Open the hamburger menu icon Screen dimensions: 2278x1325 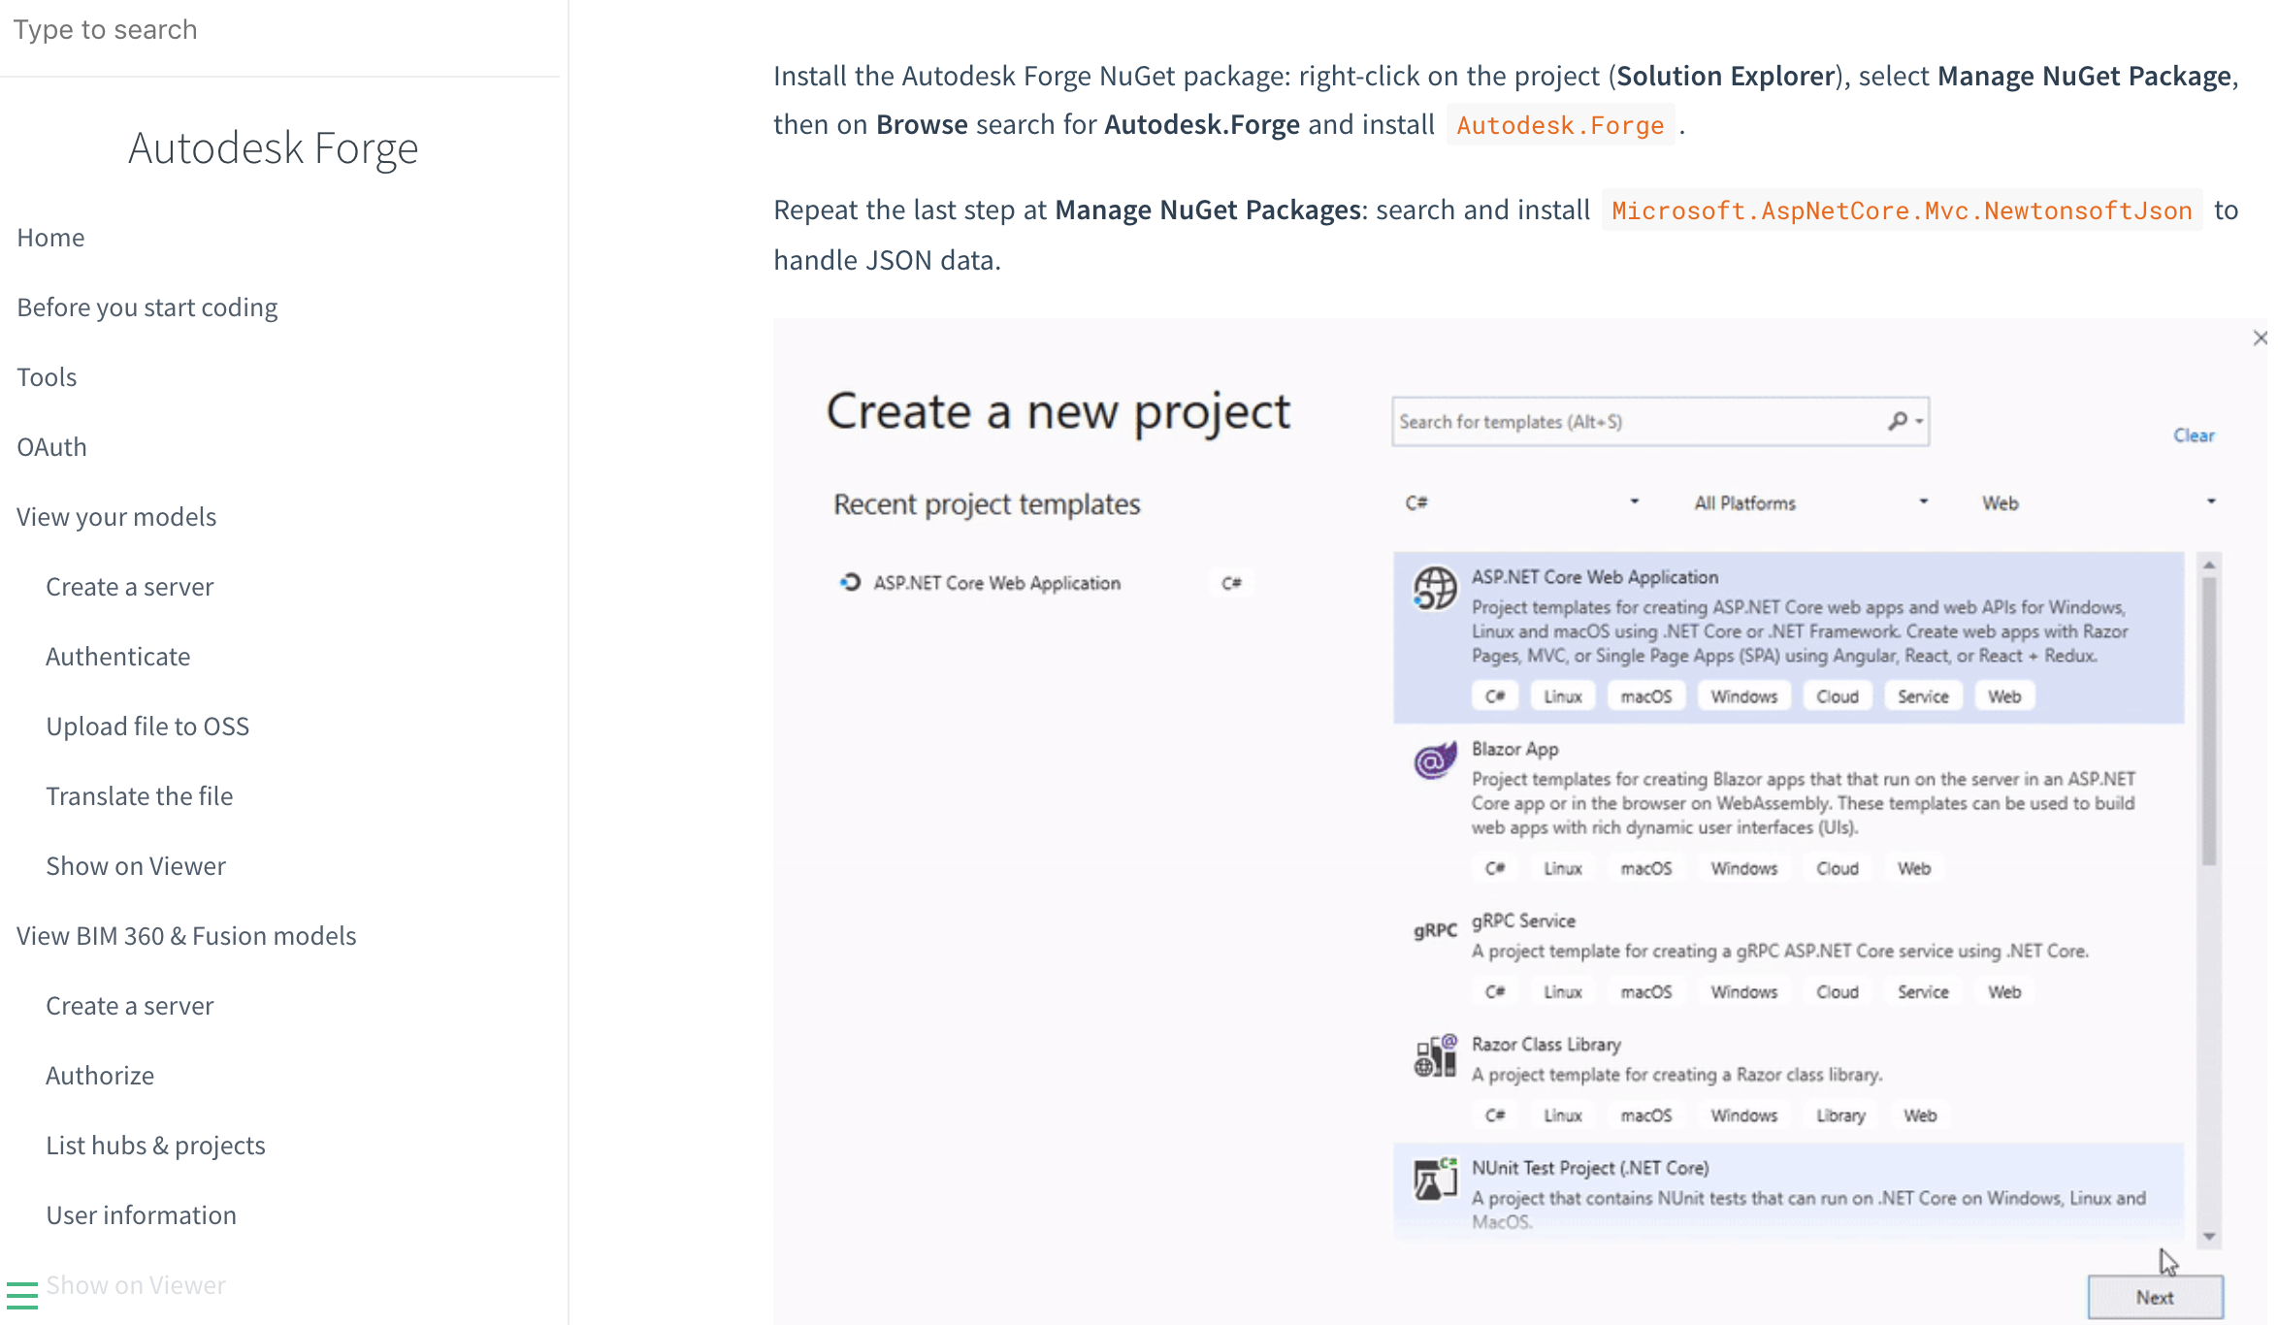tap(21, 1295)
